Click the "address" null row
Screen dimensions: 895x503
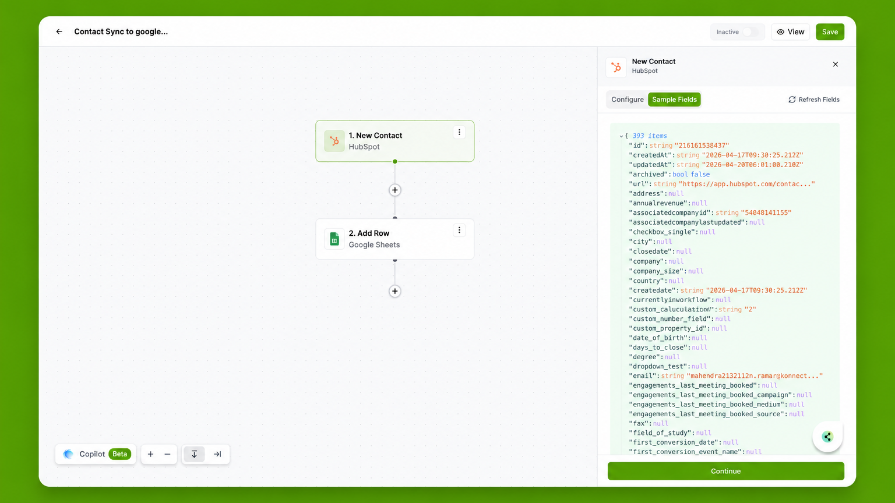coord(656,194)
